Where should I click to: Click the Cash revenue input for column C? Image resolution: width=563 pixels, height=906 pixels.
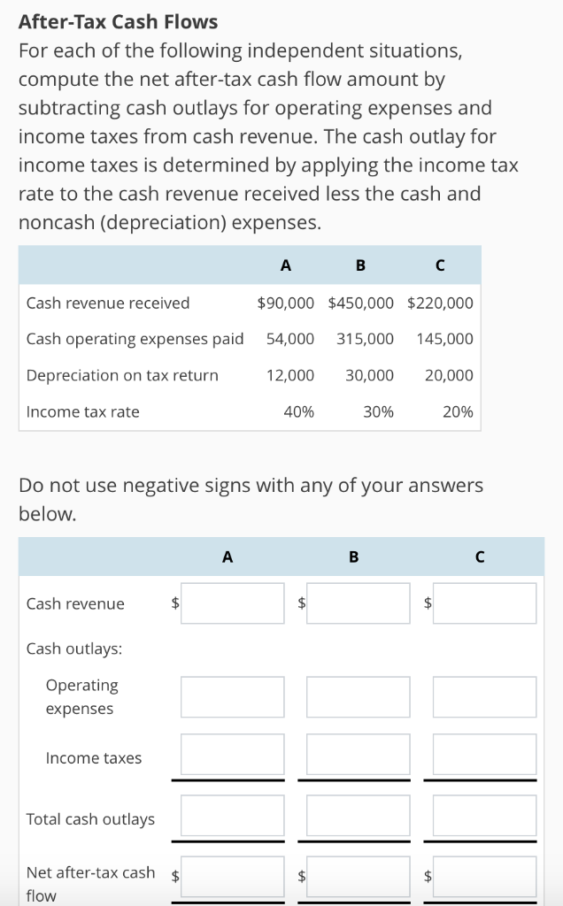(x=484, y=603)
